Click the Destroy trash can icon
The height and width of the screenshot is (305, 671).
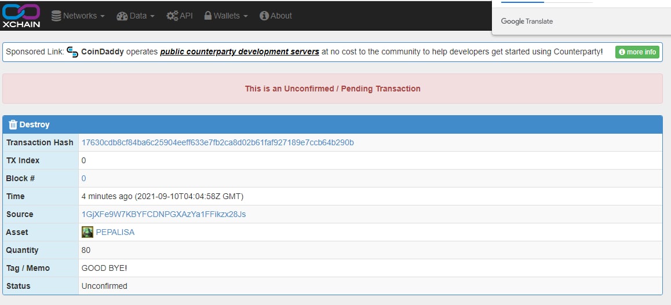pyautogui.click(x=13, y=124)
